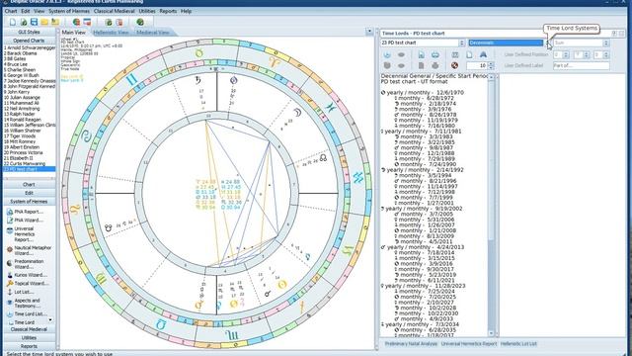Screen dimensions: 632x356
Task: Click the Save floppy-disk toolbar icon
Action: [34, 22]
